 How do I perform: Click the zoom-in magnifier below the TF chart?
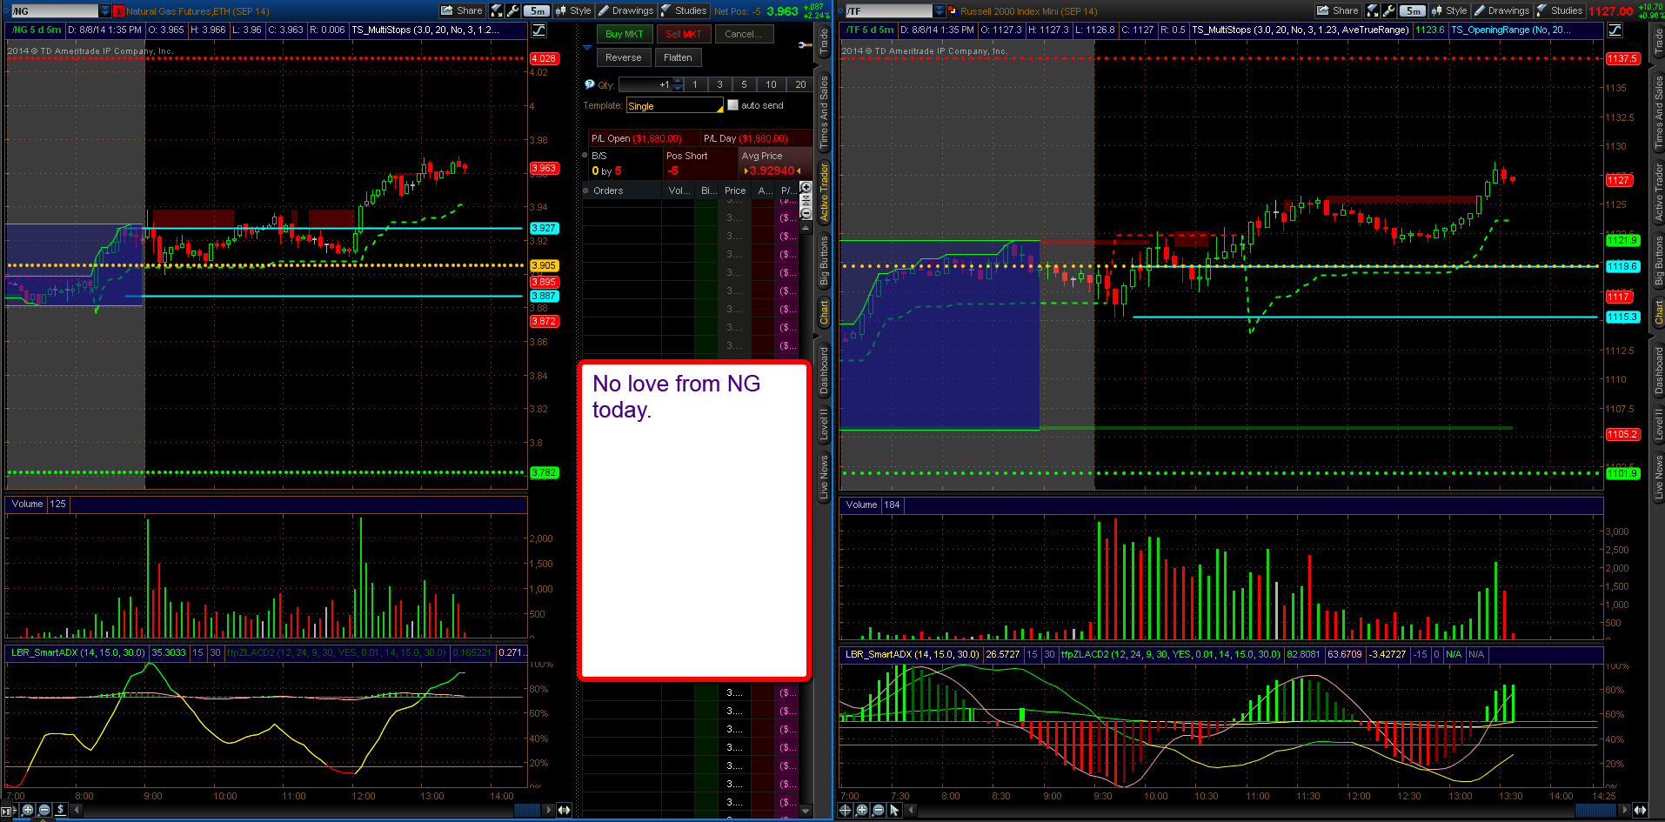click(861, 810)
